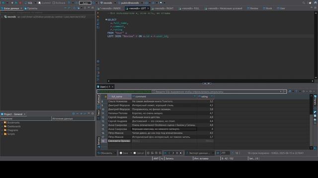318x178 pixels.
Task: Expand the Diagrams folder
Action: (2, 131)
